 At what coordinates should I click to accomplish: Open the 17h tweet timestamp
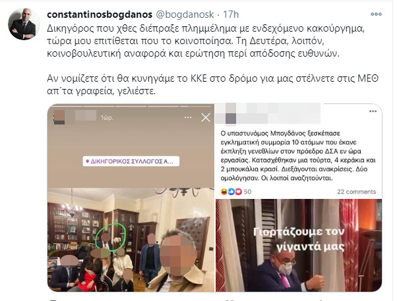[x=231, y=14]
